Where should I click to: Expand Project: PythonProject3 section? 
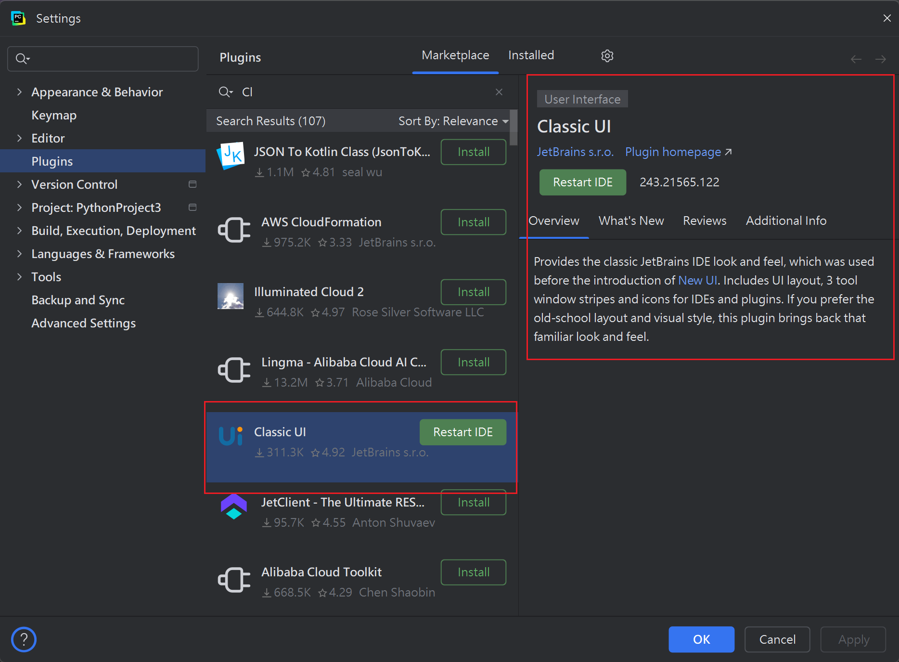coord(20,208)
